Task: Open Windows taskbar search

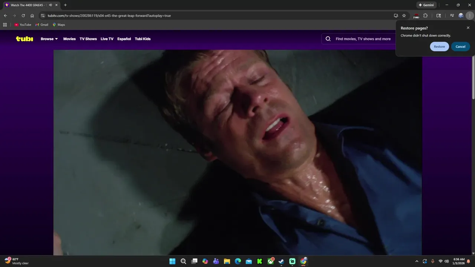Action: click(x=183, y=261)
